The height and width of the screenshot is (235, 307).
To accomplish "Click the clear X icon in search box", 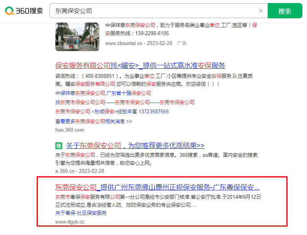I will pyautogui.click(x=261, y=11).
